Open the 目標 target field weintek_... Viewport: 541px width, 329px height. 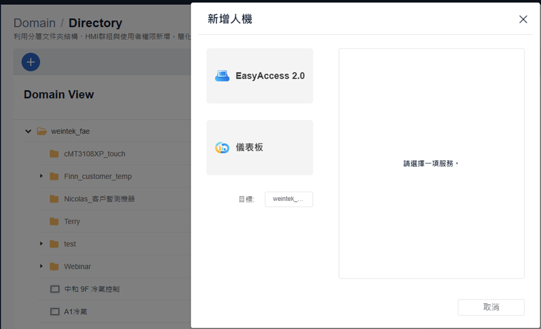289,199
